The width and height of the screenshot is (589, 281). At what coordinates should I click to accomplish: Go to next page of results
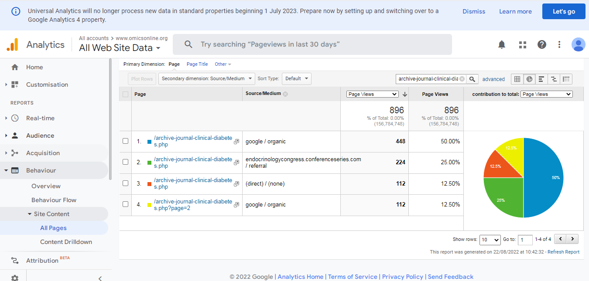572,239
